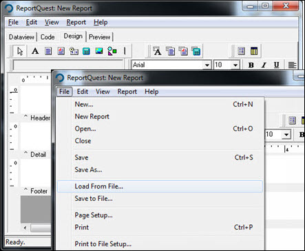Choose Save from the File menu
The height and width of the screenshot is (251, 305).
pyautogui.click(x=160, y=157)
